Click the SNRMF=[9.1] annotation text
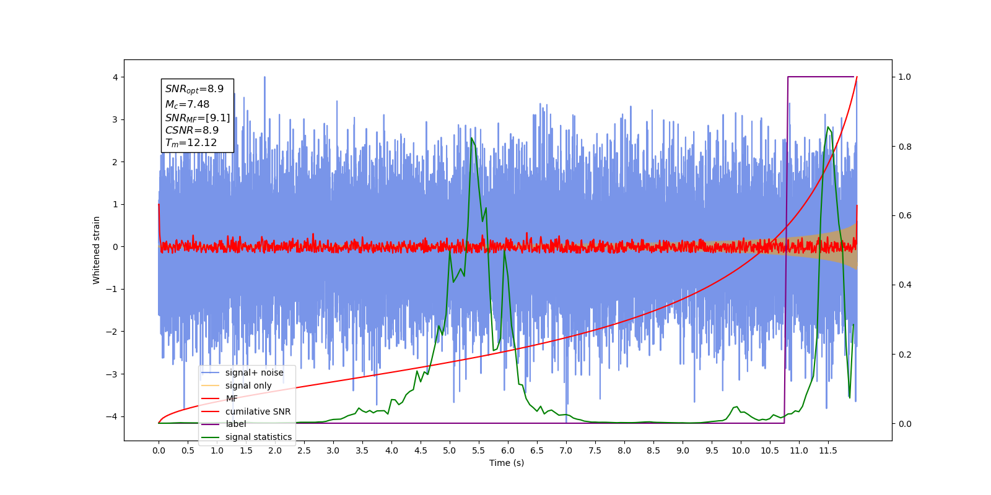This screenshot has width=991, height=495. pos(198,118)
